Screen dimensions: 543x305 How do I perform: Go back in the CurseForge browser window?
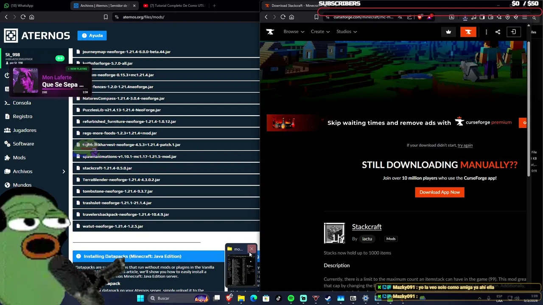pos(266,17)
